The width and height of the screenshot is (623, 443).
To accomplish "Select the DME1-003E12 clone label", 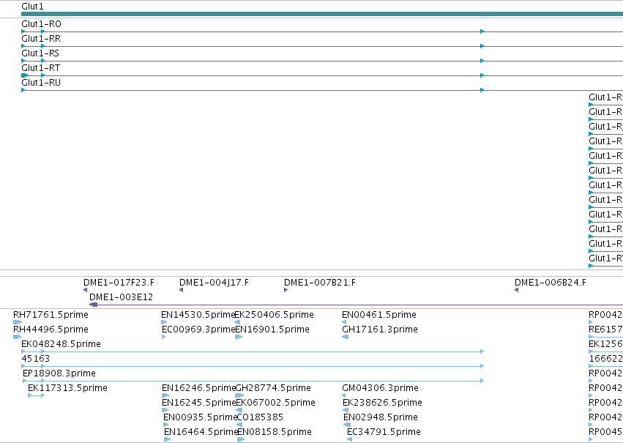I will point(122,297).
